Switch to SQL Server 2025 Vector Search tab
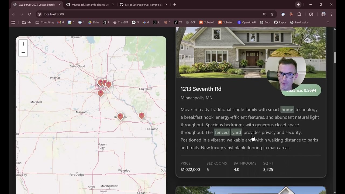 (37, 5)
